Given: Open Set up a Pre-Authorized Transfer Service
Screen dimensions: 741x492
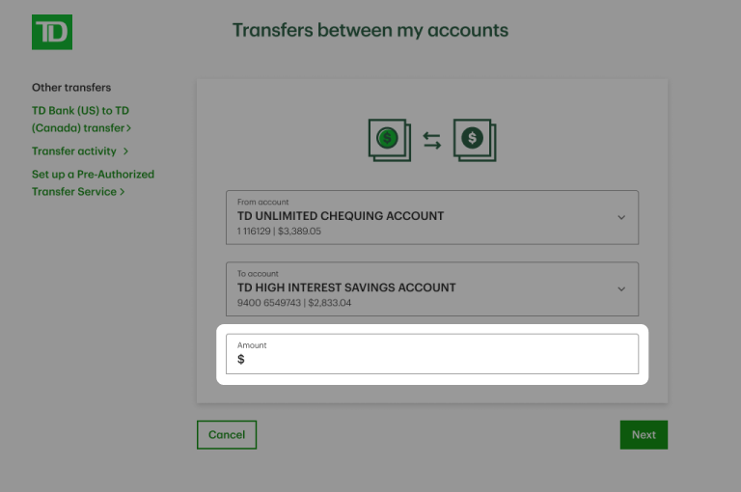Looking at the screenshot, I should [93, 182].
